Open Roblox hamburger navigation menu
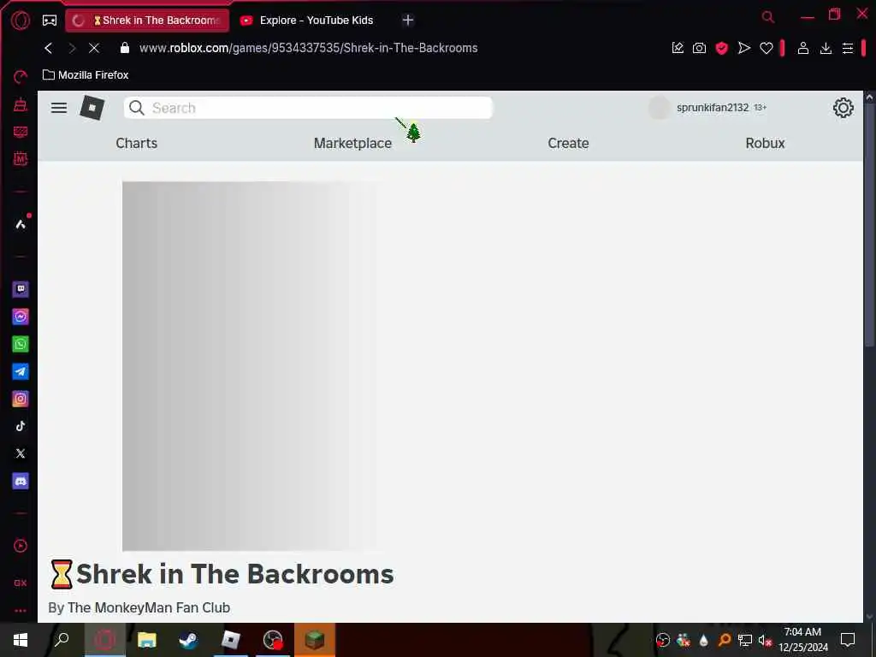Screen dimensions: 876x657 (59, 108)
